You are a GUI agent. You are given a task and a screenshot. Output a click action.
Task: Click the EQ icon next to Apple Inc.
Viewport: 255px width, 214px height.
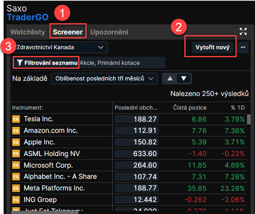tap(16, 142)
